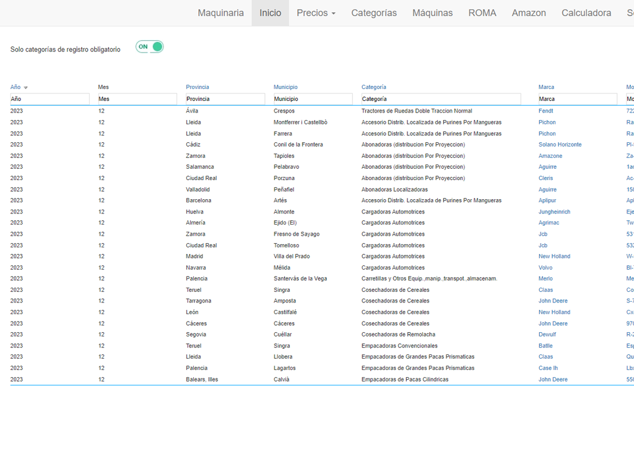The width and height of the screenshot is (634, 475).
Task: Open the Volvo brand link
Action: click(x=545, y=268)
